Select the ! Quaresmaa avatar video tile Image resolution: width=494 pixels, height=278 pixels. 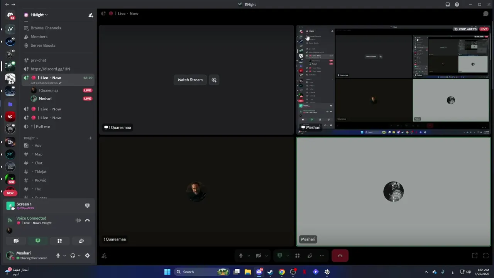[196, 191]
